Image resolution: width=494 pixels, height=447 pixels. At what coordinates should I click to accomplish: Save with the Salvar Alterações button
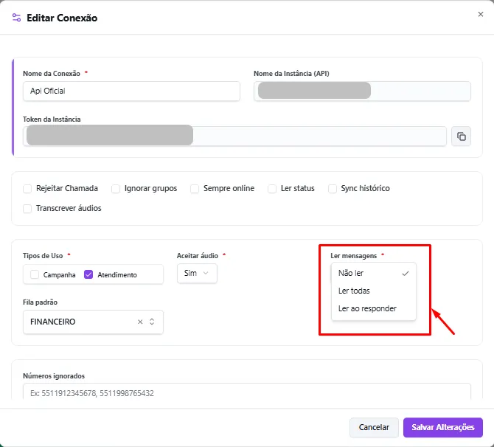(443, 428)
